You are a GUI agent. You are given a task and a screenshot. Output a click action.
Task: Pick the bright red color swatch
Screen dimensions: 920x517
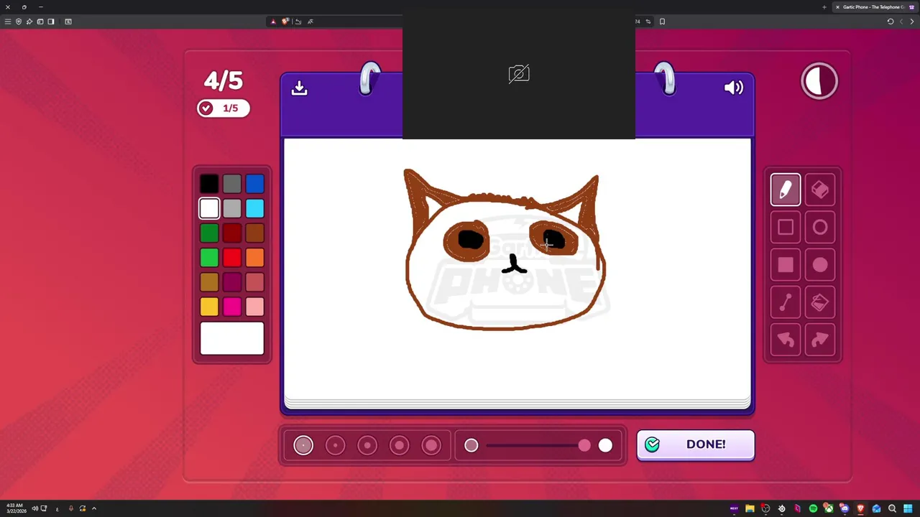(232, 258)
